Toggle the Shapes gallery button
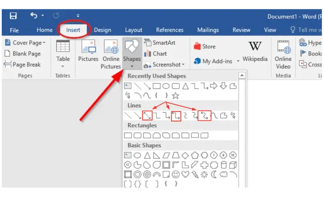The height and width of the screenshot is (197, 324). [x=132, y=54]
